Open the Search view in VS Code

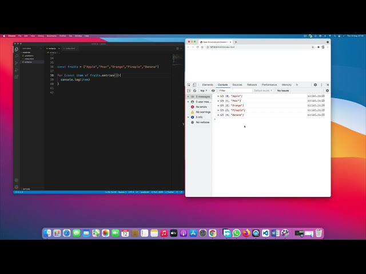(17, 56)
